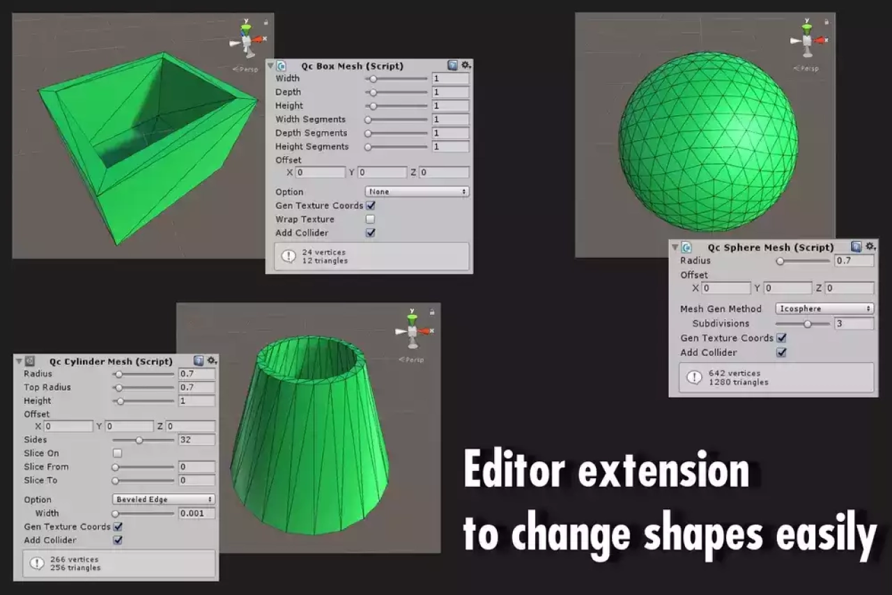The height and width of the screenshot is (595, 892).
Task: Click Persp label in cylinder scene view
Action: pyautogui.click(x=411, y=360)
